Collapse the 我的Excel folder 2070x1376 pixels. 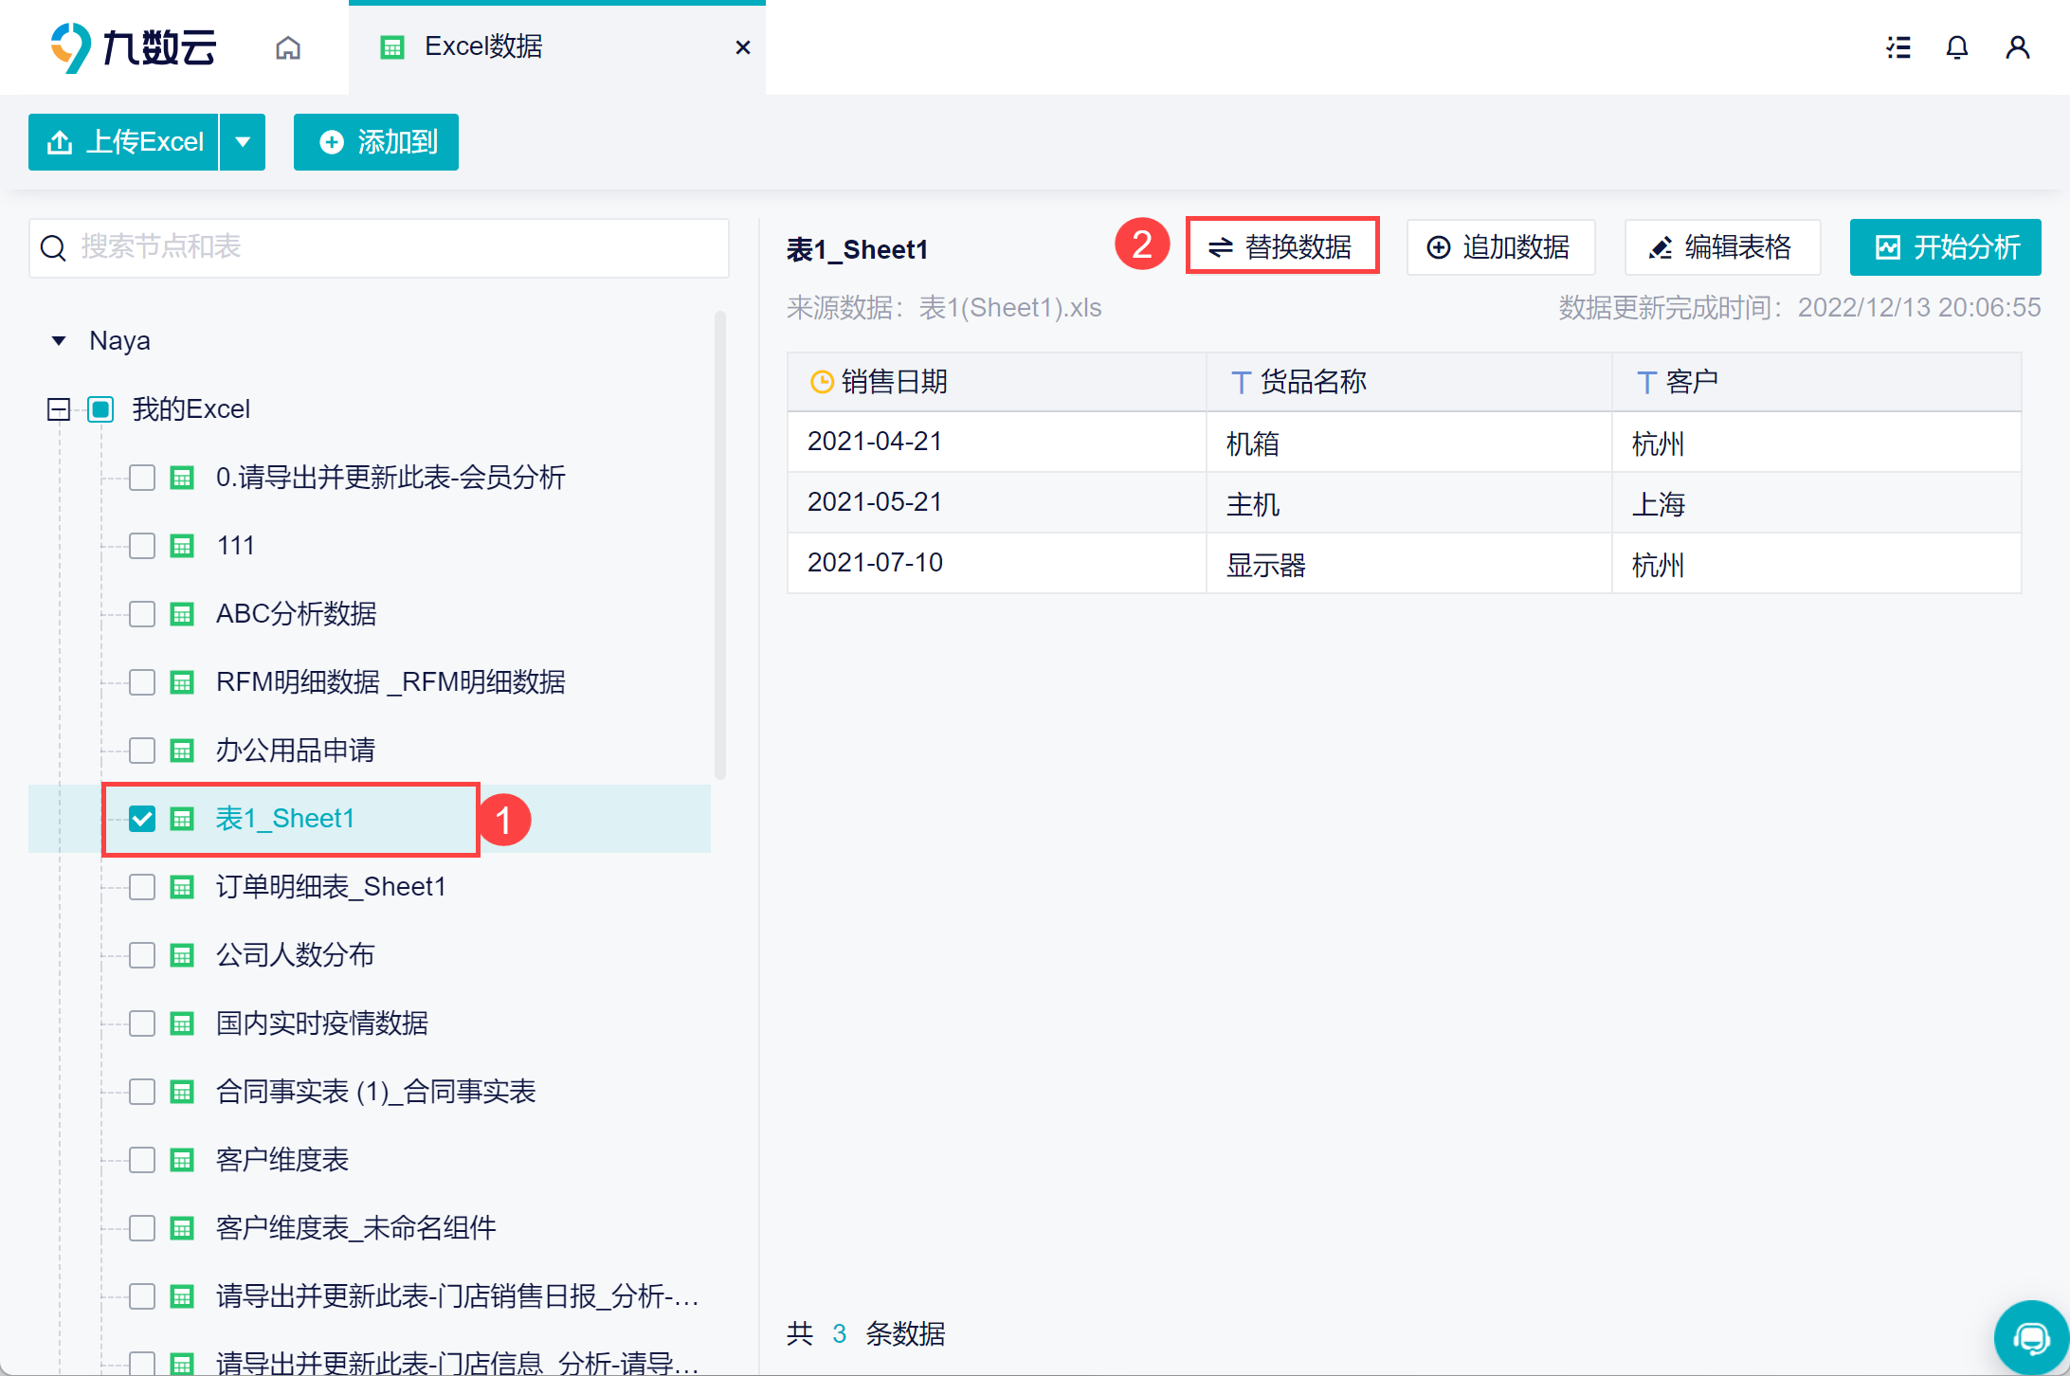tap(59, 409)
